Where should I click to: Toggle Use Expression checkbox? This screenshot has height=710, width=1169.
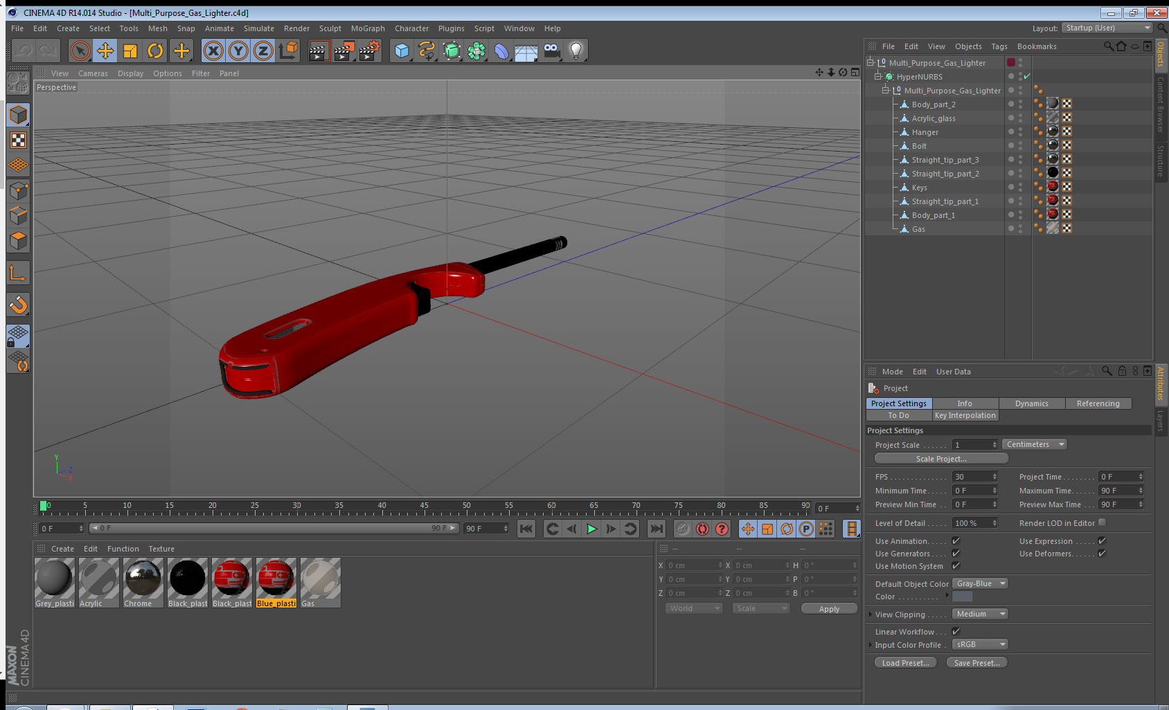pos(1102,541)
